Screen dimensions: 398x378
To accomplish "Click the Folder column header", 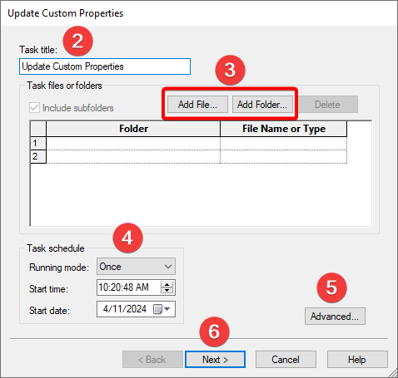I will tap(133, 129).
